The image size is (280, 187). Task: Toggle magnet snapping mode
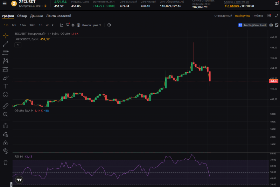click(x=5, y=125)
